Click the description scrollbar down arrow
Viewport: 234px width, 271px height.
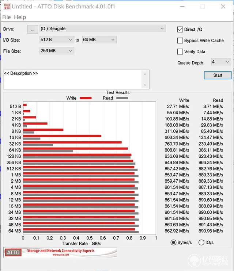point(145,85)
